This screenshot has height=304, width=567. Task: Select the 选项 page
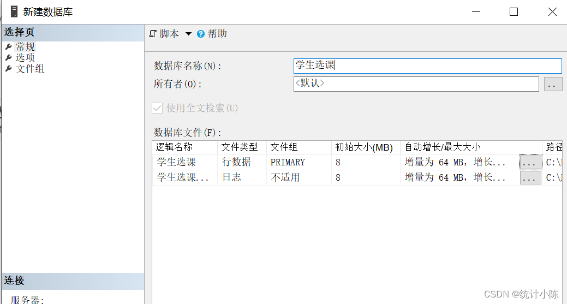click(x=25, y=57)
